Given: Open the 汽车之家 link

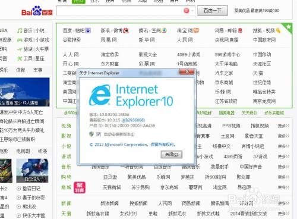Looking at the screenshot, I should [x=224, y=73].
